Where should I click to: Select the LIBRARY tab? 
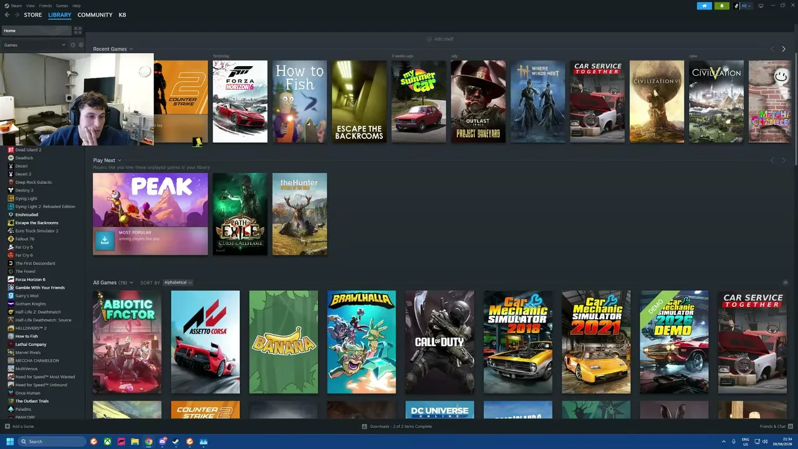click(60, 15)
